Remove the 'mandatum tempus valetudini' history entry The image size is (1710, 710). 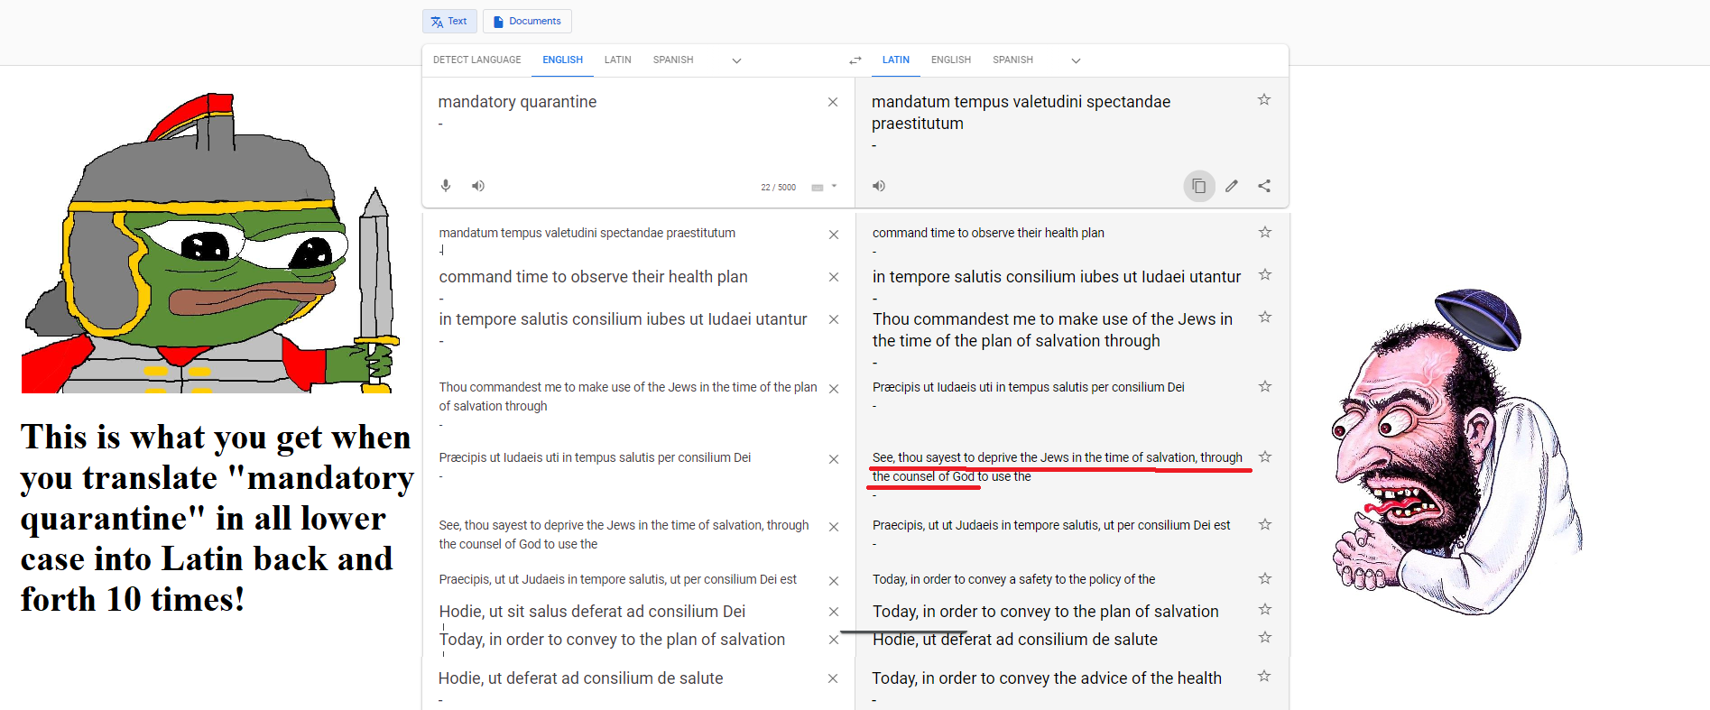tap(834, 235)
